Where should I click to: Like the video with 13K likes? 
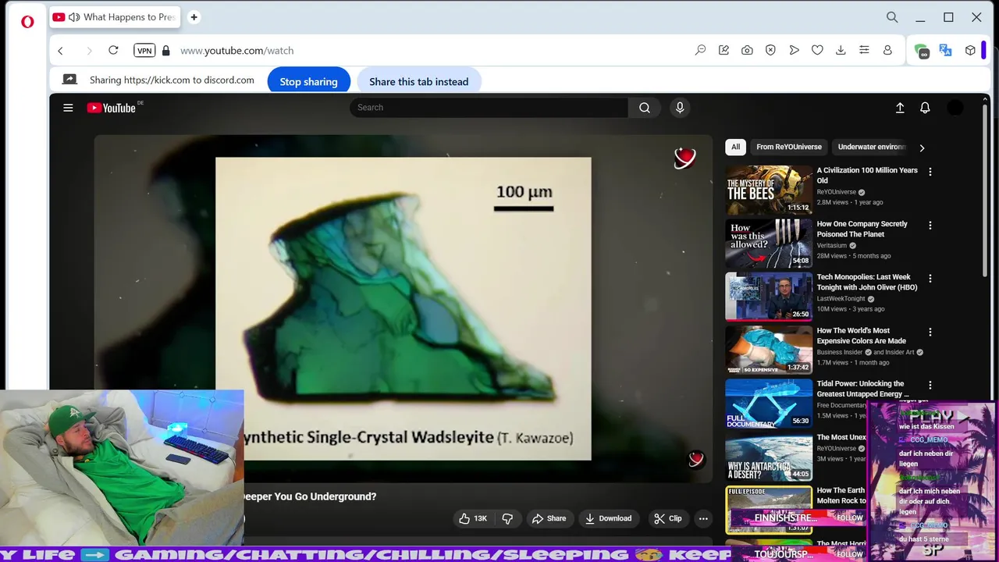click(474, 518)
